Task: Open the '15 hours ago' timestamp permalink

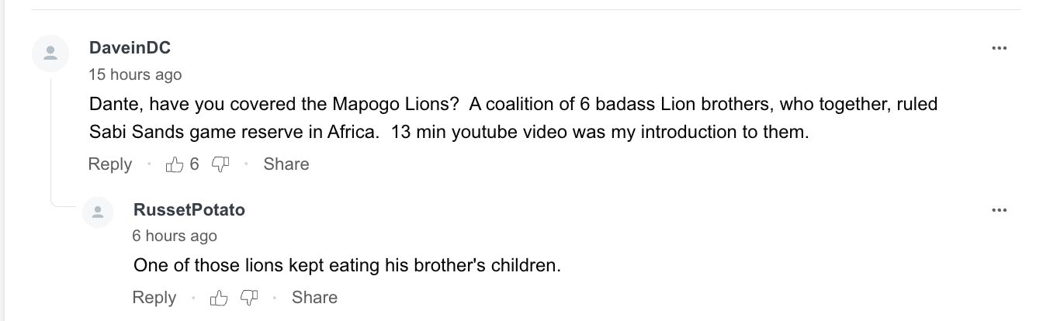Action: point(135,74)
